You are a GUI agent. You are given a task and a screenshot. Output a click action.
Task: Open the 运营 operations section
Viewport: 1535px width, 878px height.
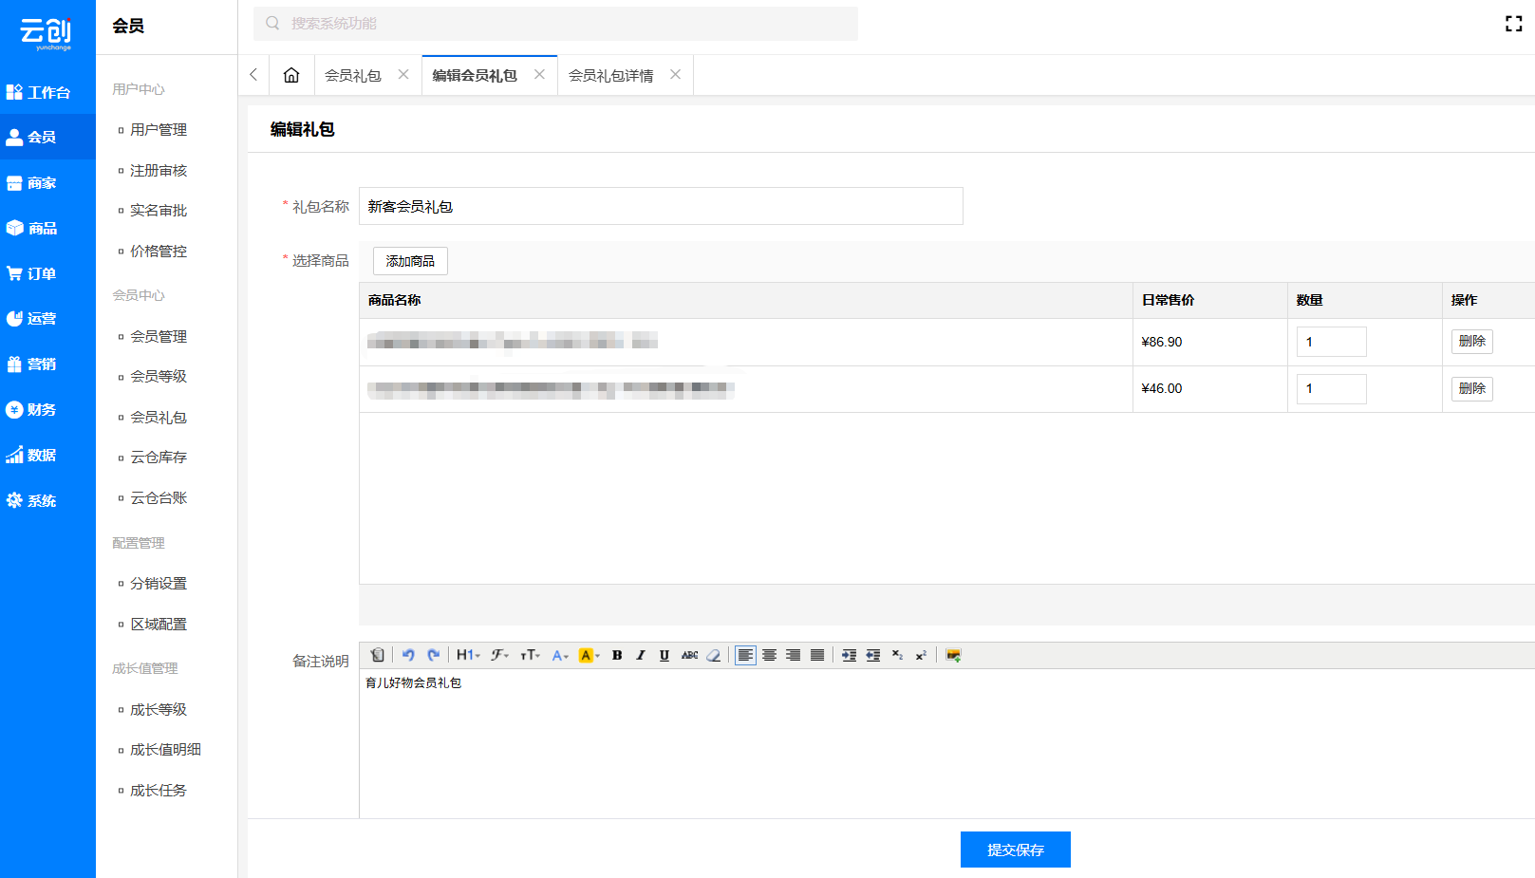point(47,319)
